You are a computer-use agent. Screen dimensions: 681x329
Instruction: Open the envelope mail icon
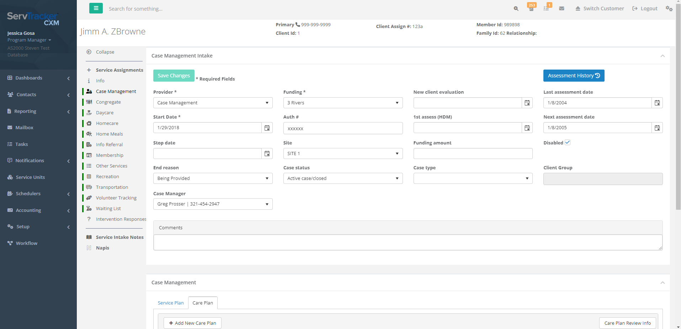562,9
